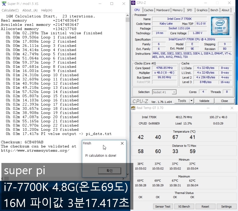Minimize the Super PI window

pyautogui.click(x=100, y=4)
